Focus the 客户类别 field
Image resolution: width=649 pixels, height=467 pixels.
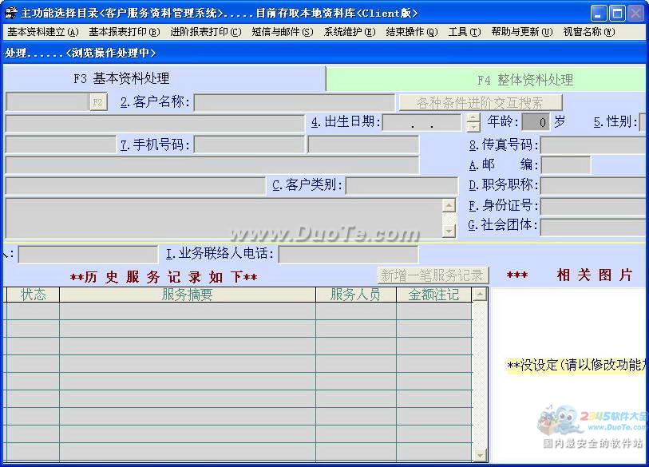click(x=402, y=185)
